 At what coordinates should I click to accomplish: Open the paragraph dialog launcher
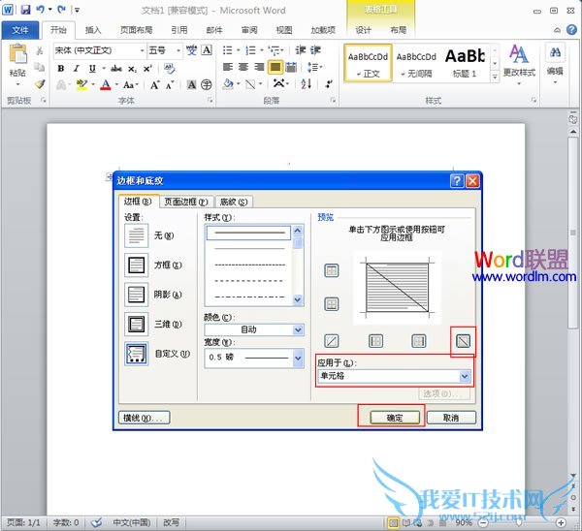pos(333,100)
